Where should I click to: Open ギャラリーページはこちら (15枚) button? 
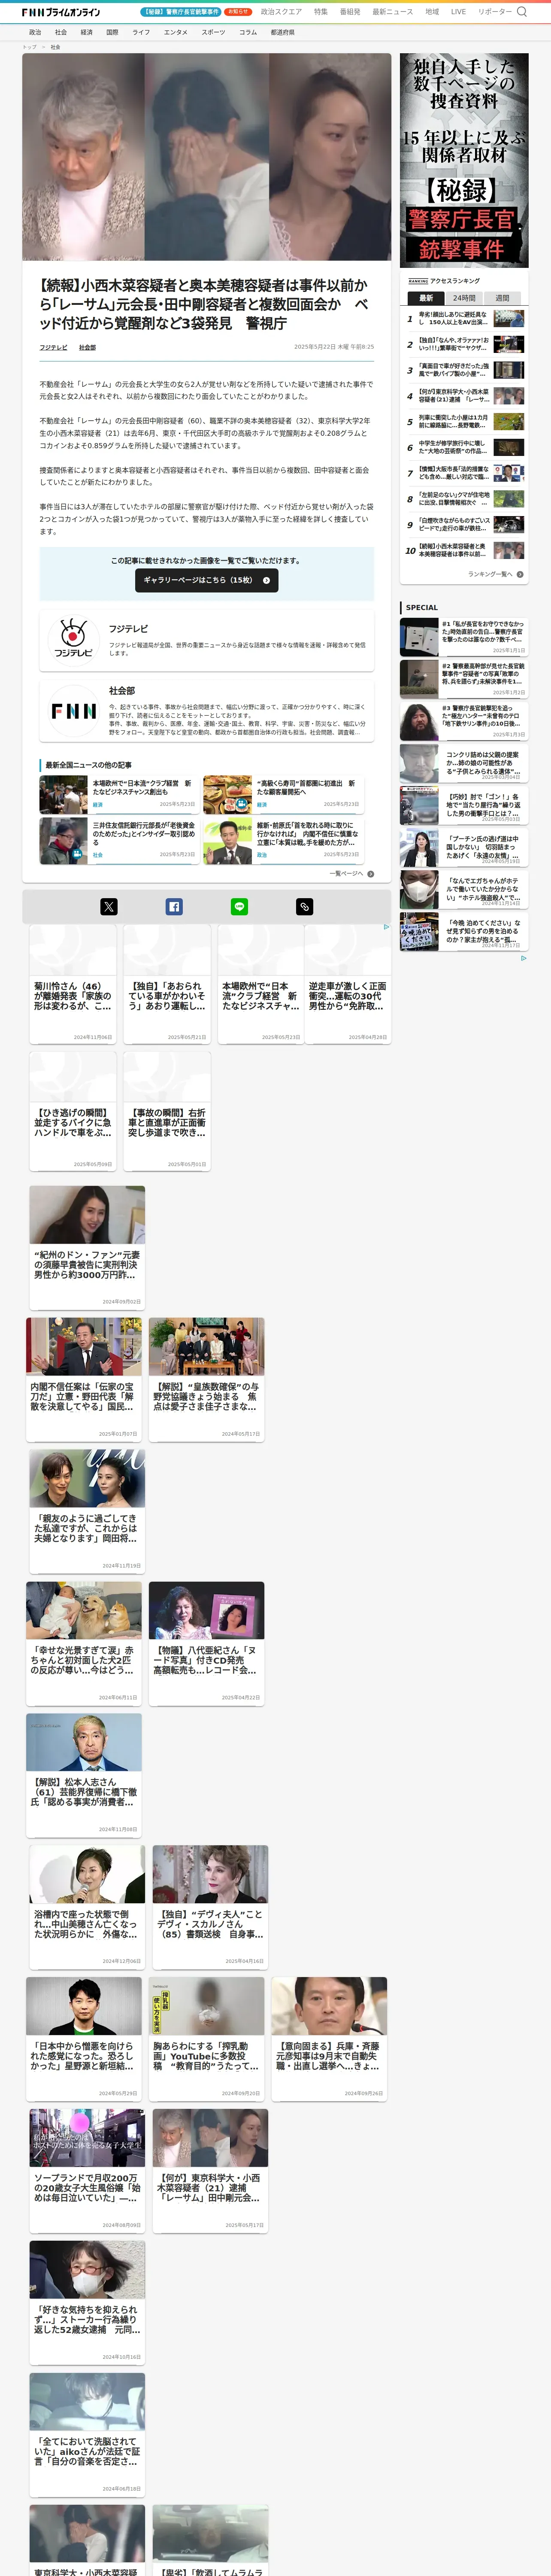pos(207,580)
